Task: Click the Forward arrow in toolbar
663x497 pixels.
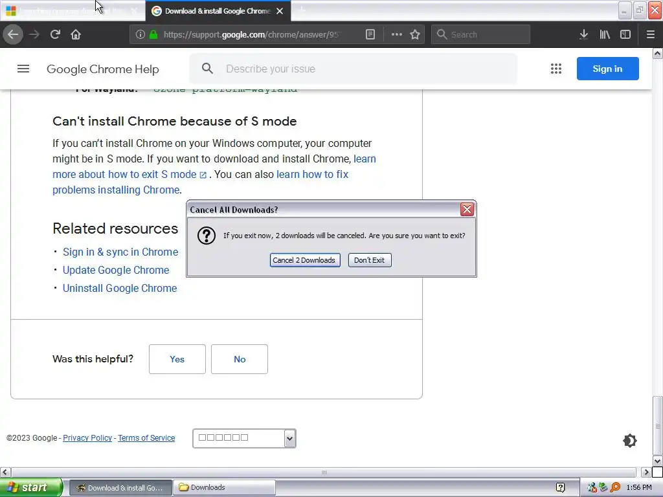Action: pos(34,34)
